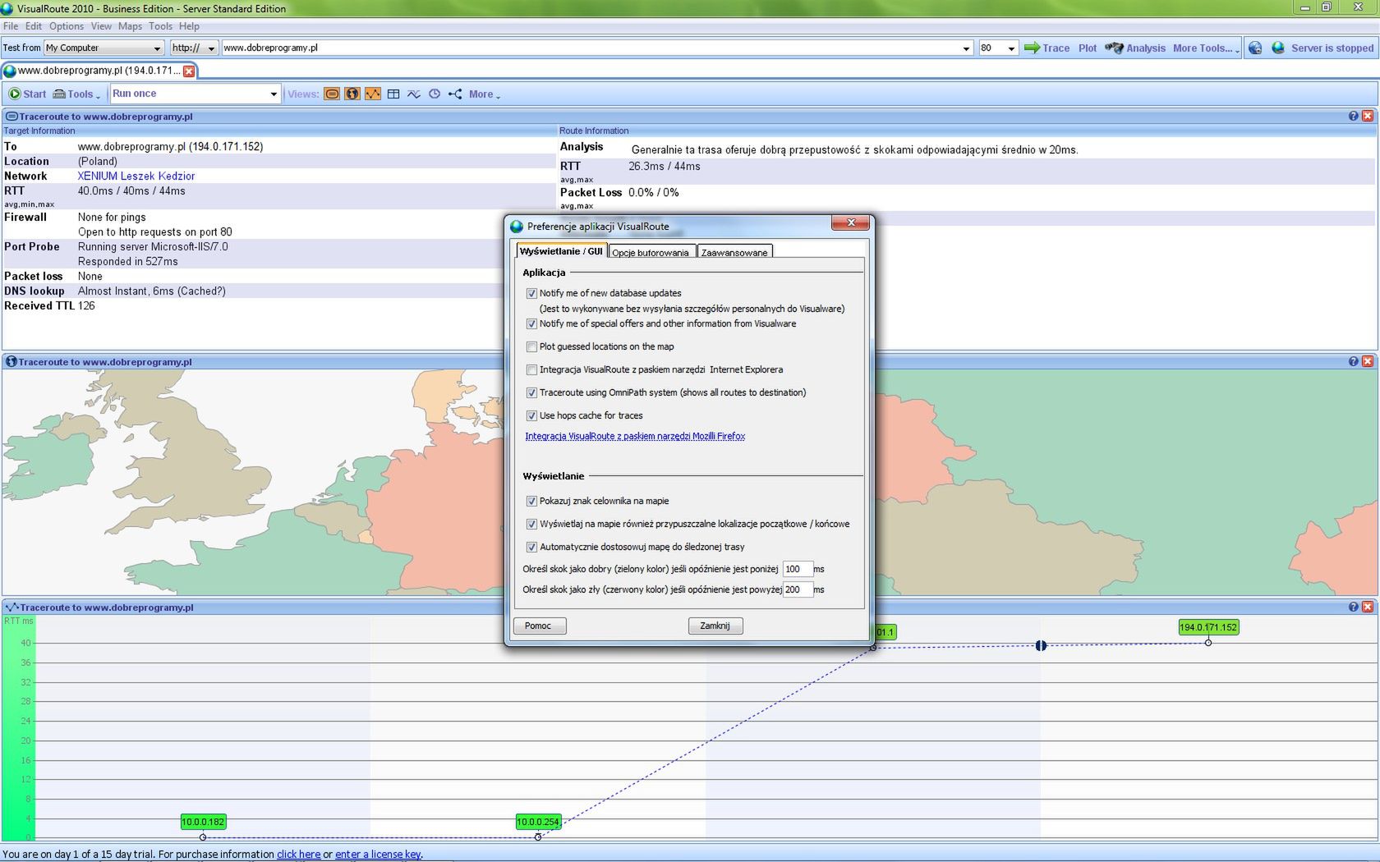This screenshot has width=1380, height=862.
Task: Open the 'Run once' dropdown
Action: [x=195, y=94]
